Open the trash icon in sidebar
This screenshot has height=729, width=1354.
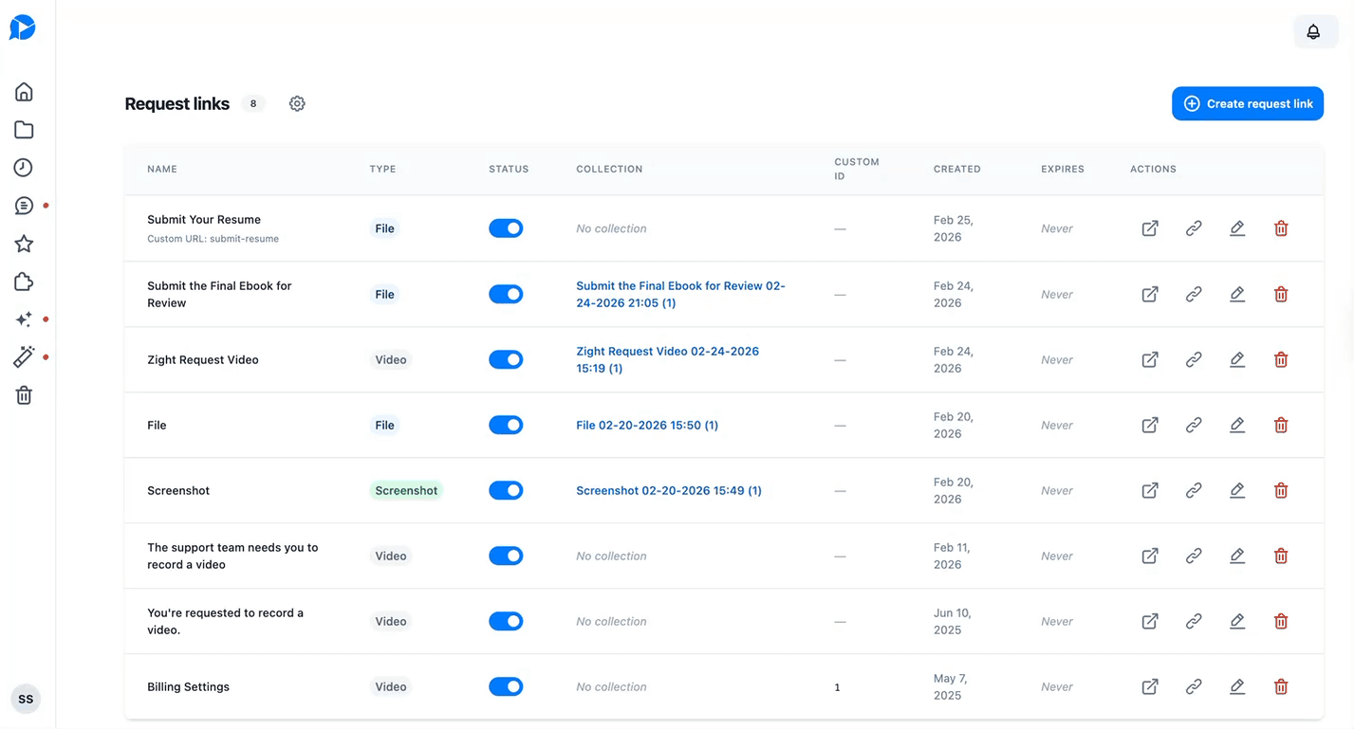tap(24, 395)
